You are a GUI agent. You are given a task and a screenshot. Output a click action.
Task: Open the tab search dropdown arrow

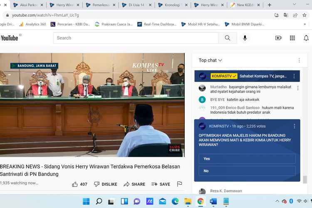coord(294,5)
